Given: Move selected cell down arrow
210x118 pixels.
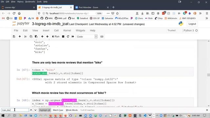Looking at the screenshot, I should coord(47,36).
